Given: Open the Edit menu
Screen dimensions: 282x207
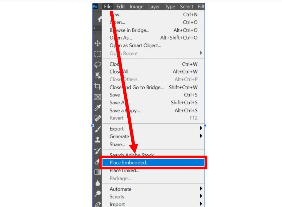Looking at the screenshot, I should click(120, 7).
